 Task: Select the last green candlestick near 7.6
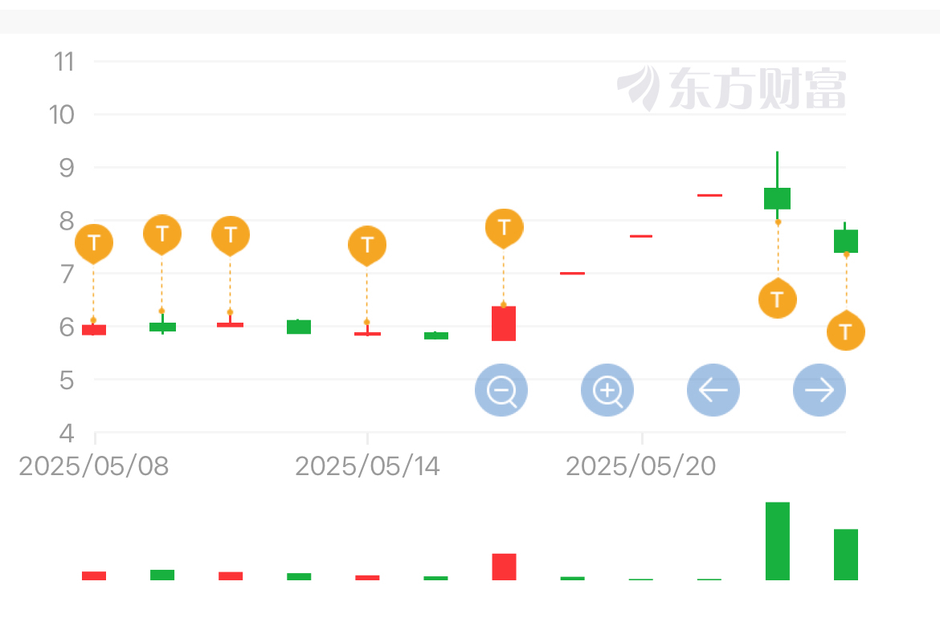pyautogui.click(x=846, y=241)
